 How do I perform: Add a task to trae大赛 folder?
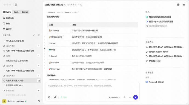coord(39,66)
